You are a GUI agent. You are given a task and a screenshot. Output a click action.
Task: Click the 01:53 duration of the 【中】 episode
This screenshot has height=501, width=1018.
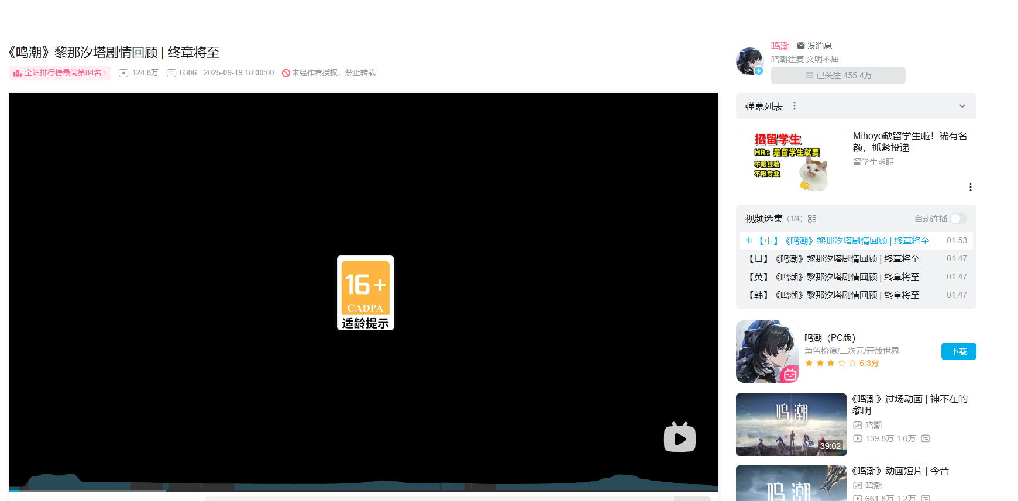coord(957,240)
